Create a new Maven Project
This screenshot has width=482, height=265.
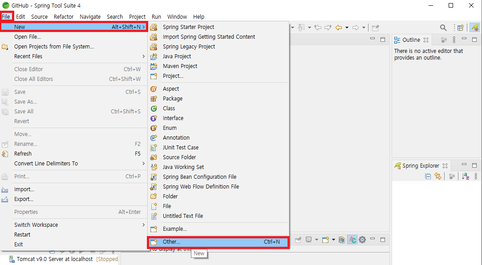pos(218,66)
